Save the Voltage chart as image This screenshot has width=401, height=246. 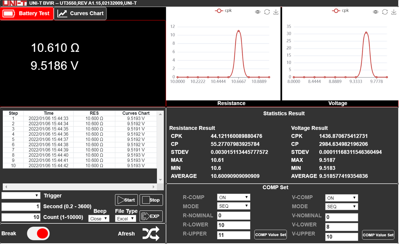[x=393, y=12]
